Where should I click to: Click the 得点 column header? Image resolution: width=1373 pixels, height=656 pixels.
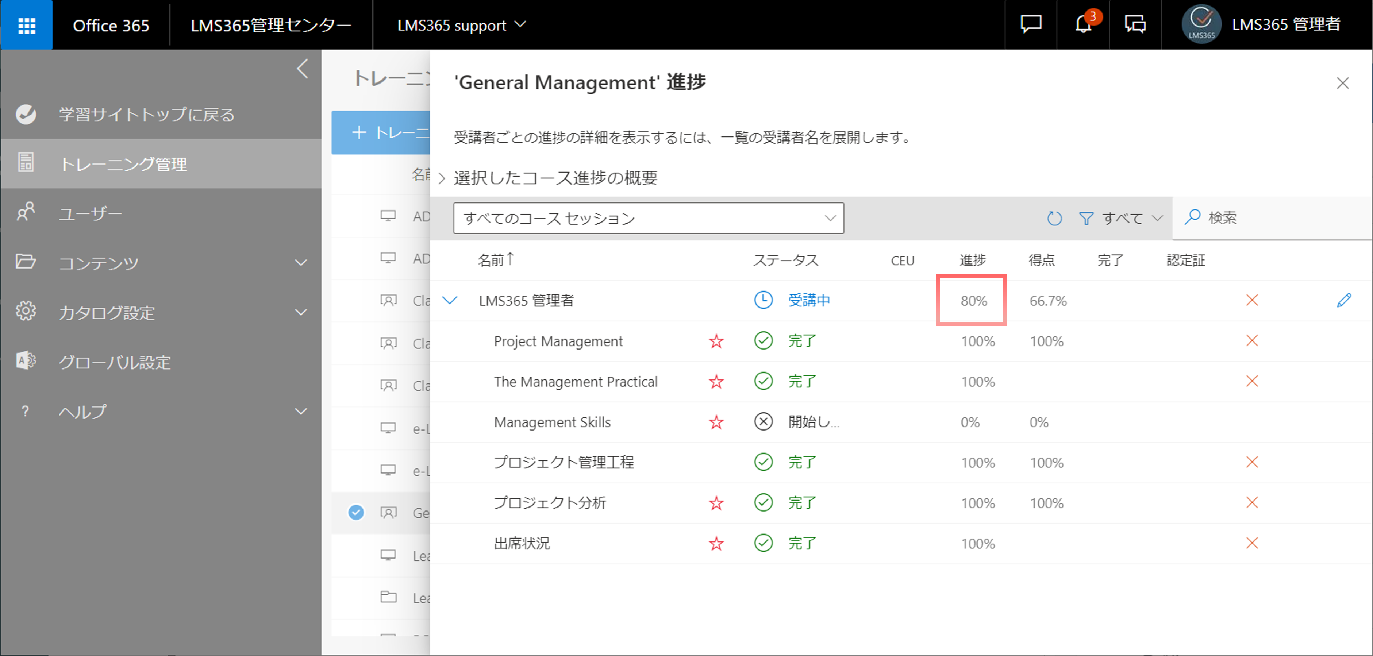1042,260
